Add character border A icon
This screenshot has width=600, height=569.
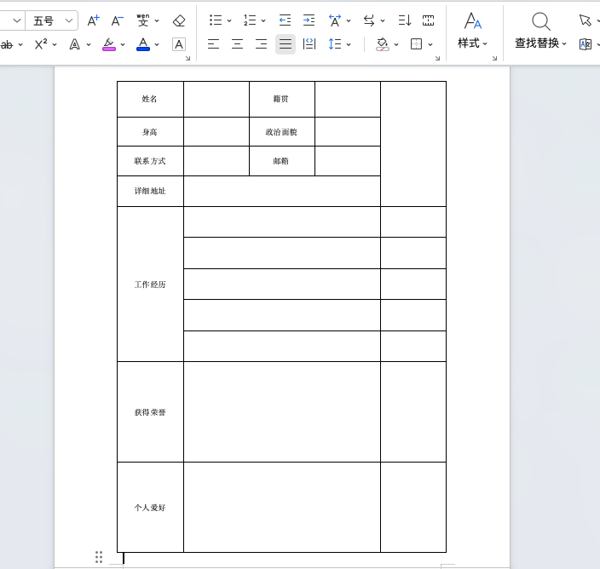(179, 44)
